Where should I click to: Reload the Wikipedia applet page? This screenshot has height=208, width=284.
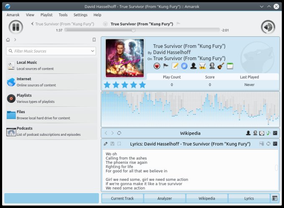point(119,133)
